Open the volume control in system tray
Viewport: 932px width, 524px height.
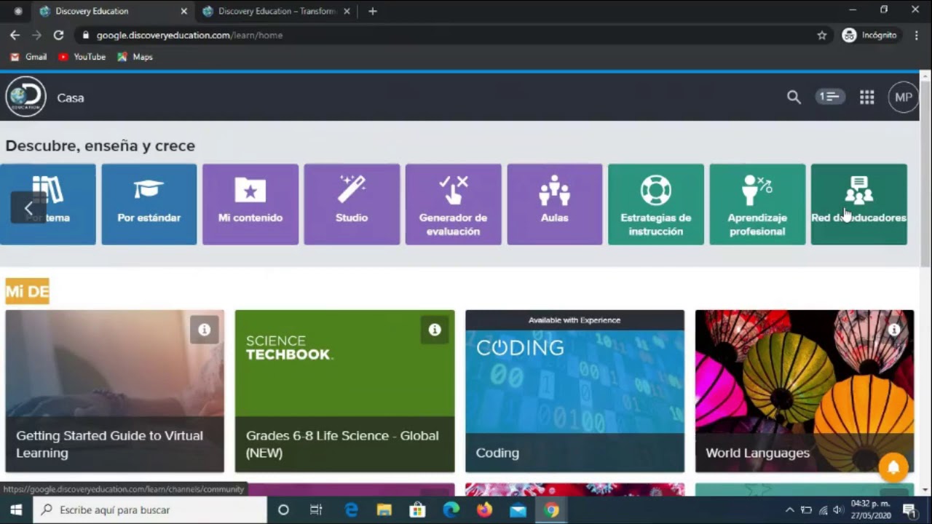(x=838, y=510)
